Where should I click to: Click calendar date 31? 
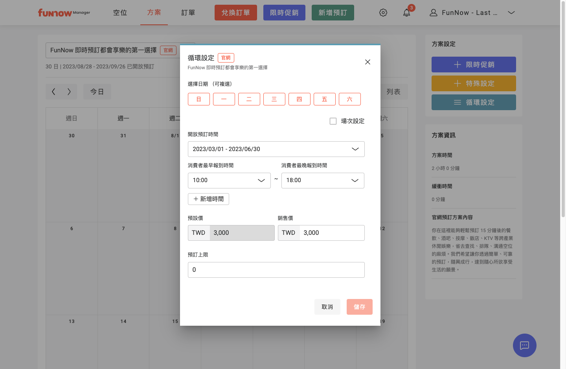click(123, 136)
